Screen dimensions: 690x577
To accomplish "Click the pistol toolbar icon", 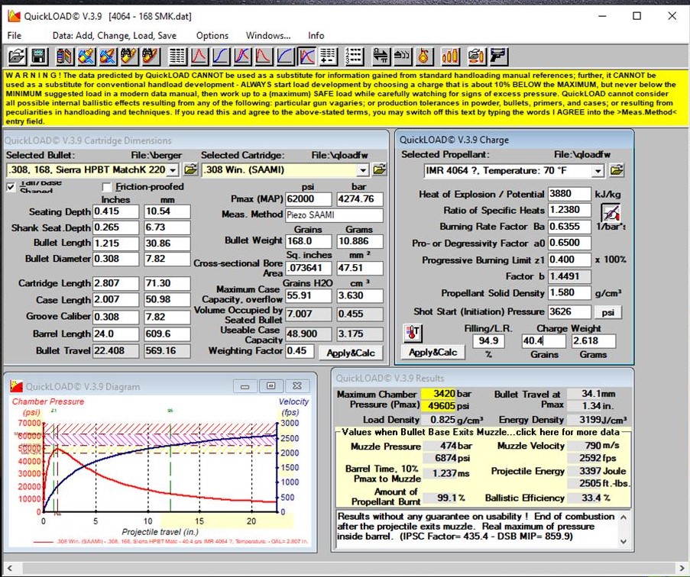I will point(498,56).
